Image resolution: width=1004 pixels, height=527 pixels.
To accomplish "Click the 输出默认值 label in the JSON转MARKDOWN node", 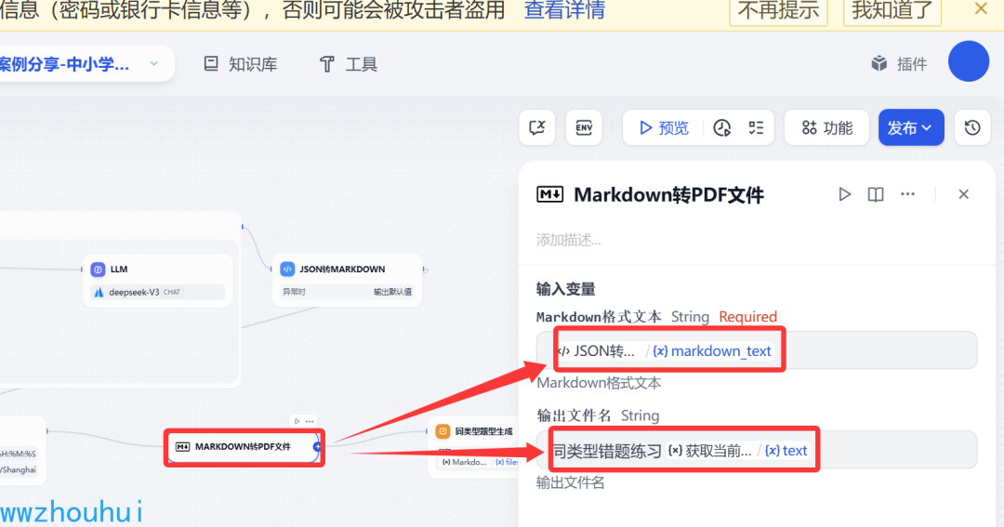I will coord(392,292).
